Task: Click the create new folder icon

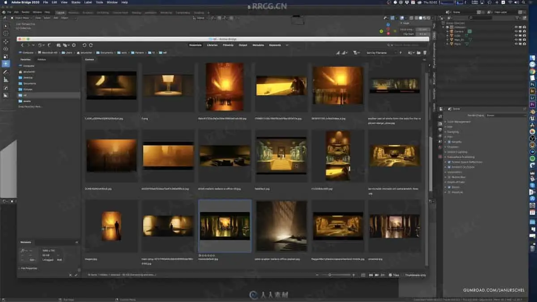Action: 418,53
